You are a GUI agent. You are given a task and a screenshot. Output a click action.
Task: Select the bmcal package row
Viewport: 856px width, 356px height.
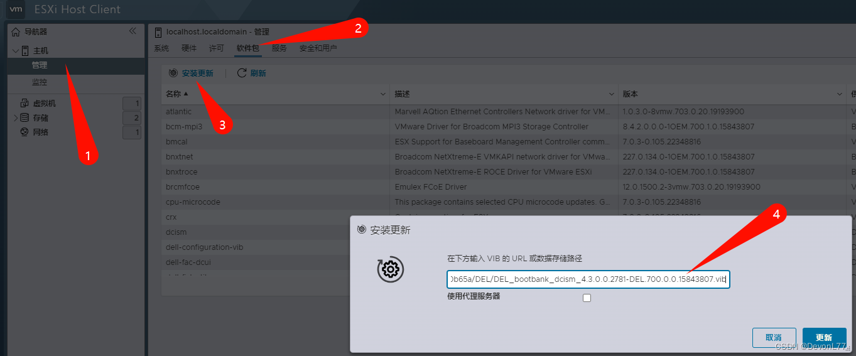click(x=508, y=142)
